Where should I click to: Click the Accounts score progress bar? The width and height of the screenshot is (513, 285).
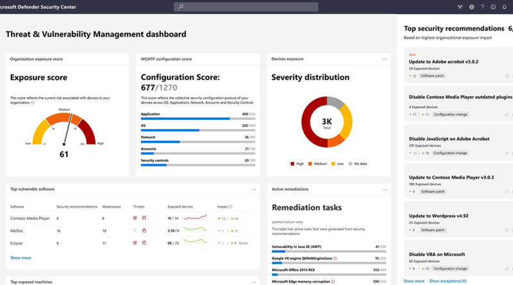click(198, 153)
